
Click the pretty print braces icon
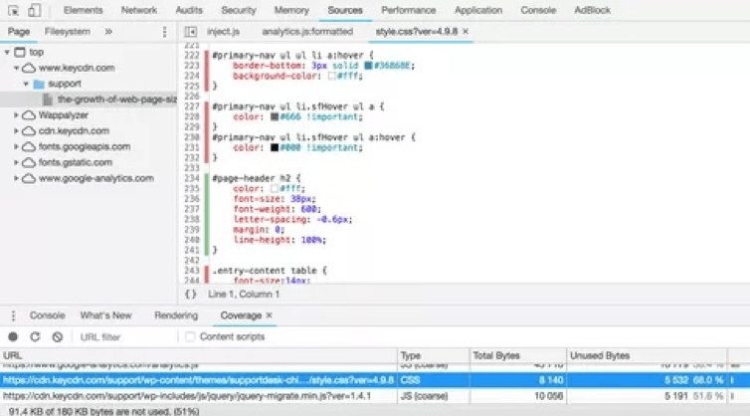point(191,294)
